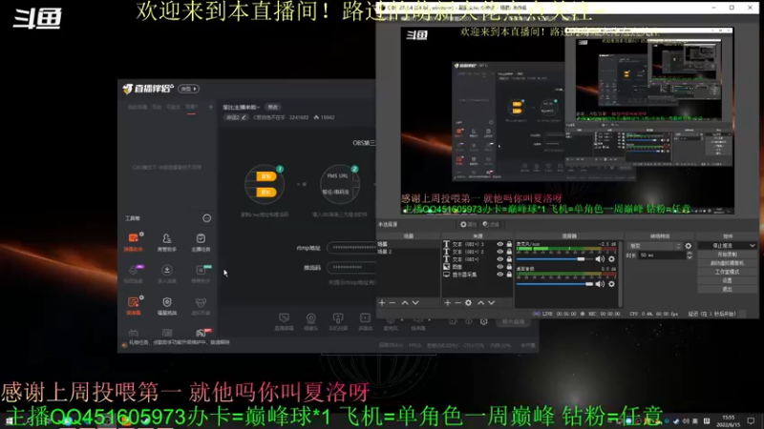764x429 pixels.
Task: Unlock the 文本 (GDI+) 3 source
Action: tap(509, 244)
